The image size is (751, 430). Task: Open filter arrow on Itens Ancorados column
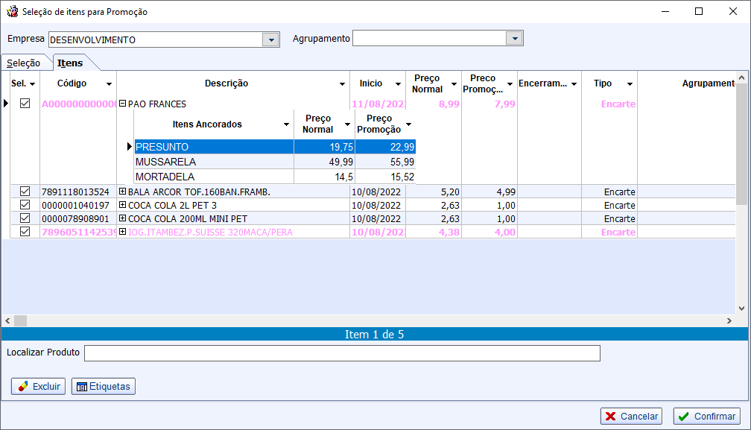286,124
